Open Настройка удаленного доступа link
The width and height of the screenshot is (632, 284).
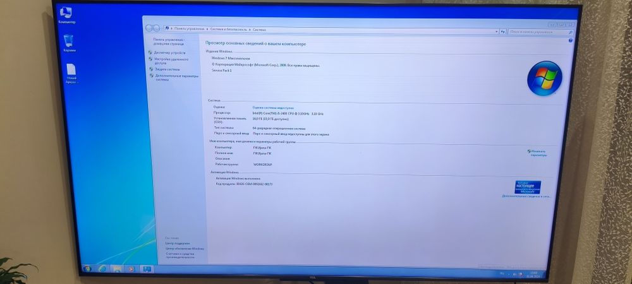coord(171,61)
